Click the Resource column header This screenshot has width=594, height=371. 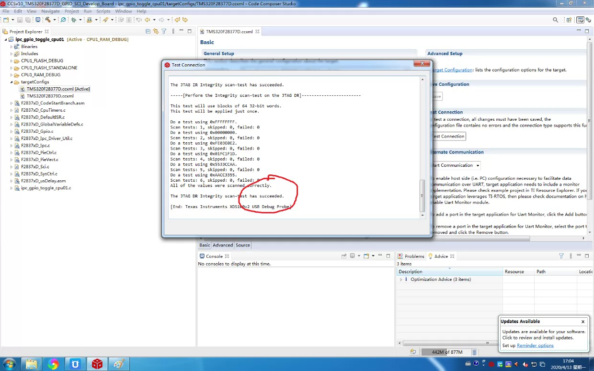click(518, 271)
